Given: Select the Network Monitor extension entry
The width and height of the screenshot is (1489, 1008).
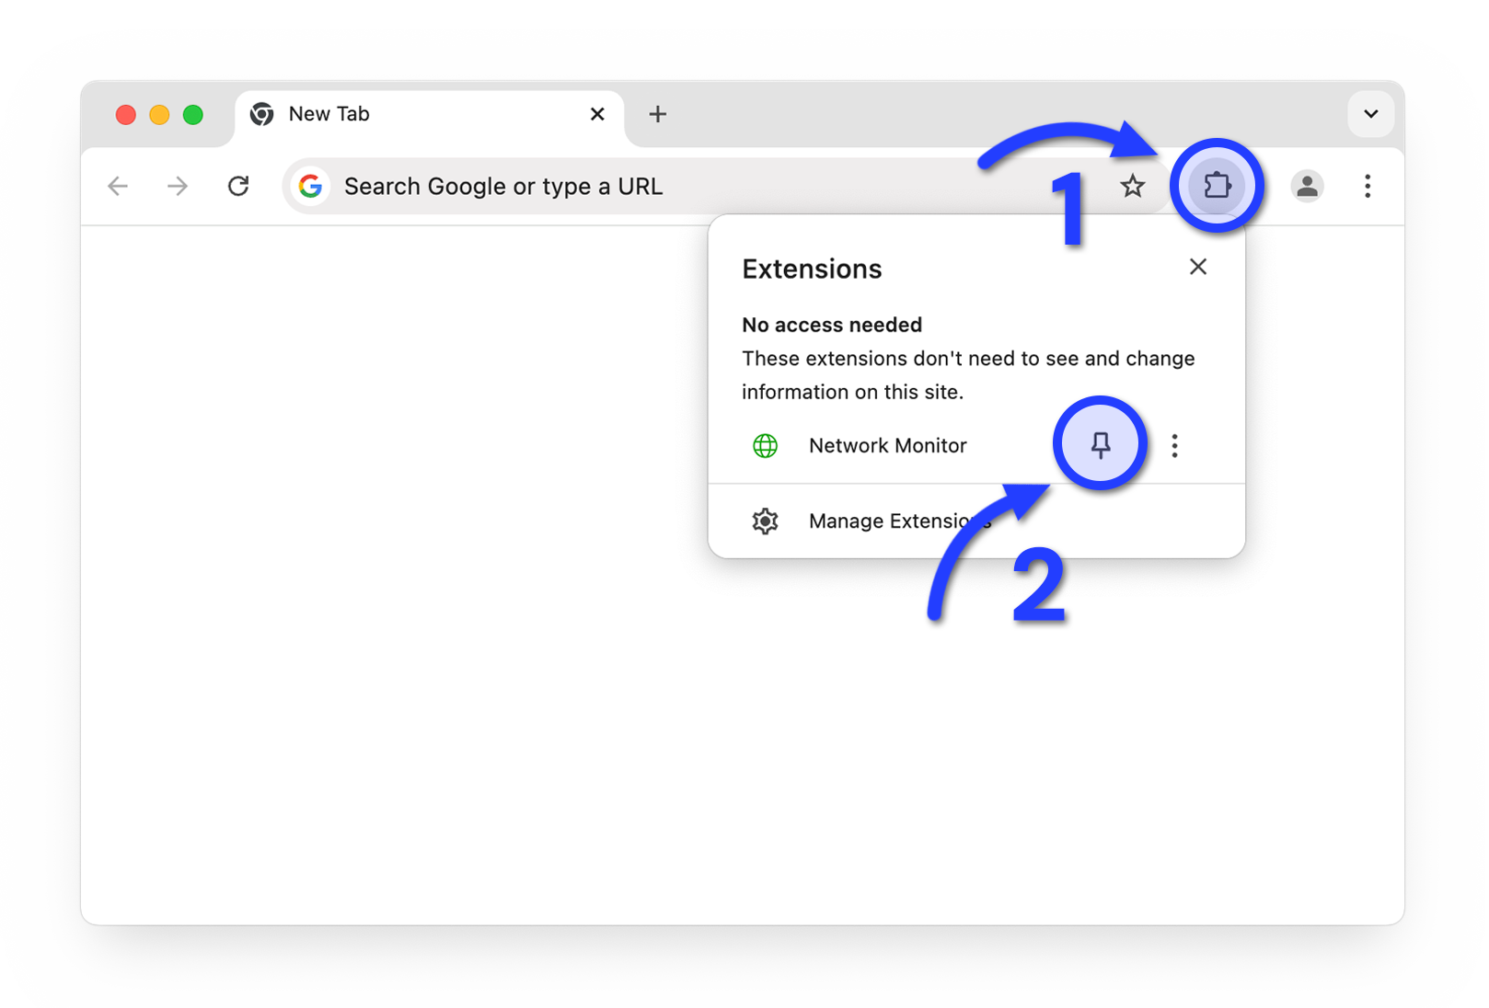Looking at the screenshot, I should pos(887,446).
